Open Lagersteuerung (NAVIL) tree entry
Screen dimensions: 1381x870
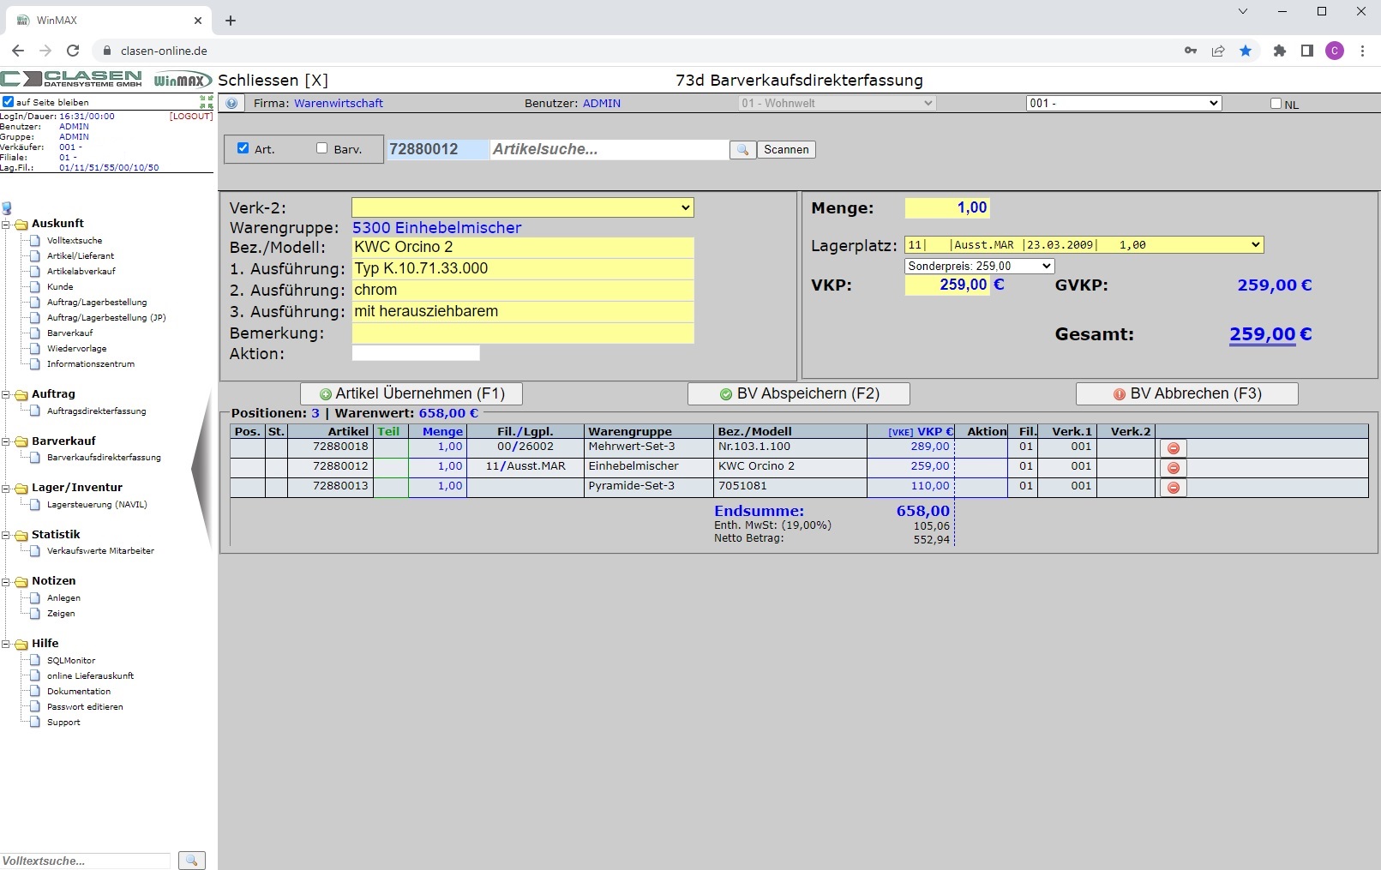[97, 505]
